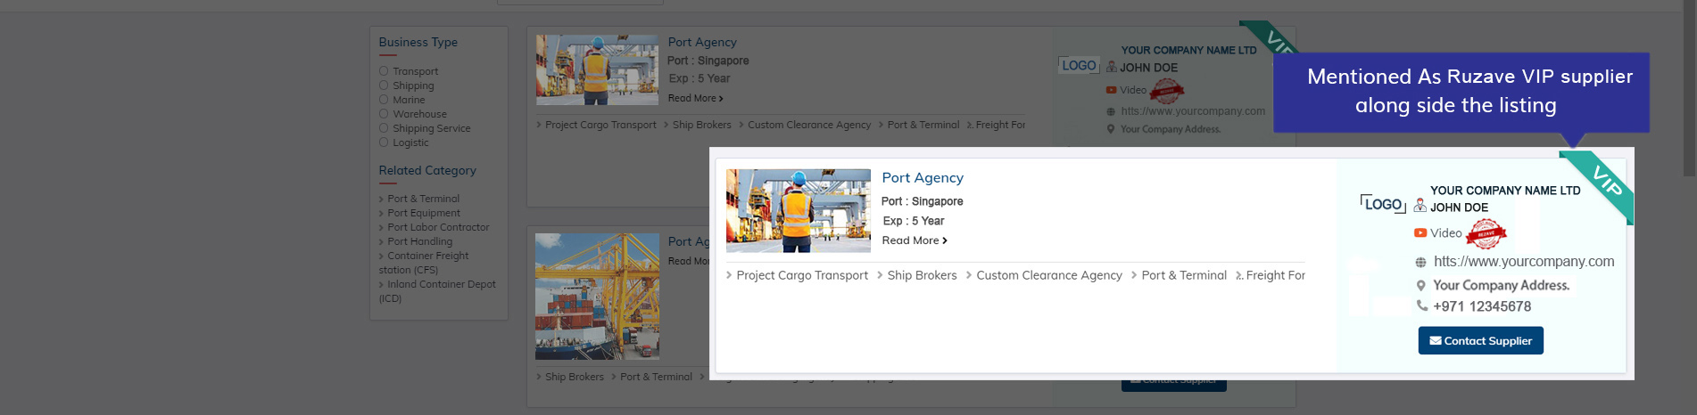Click the page's vertical scrollbar

point(1689,89)
